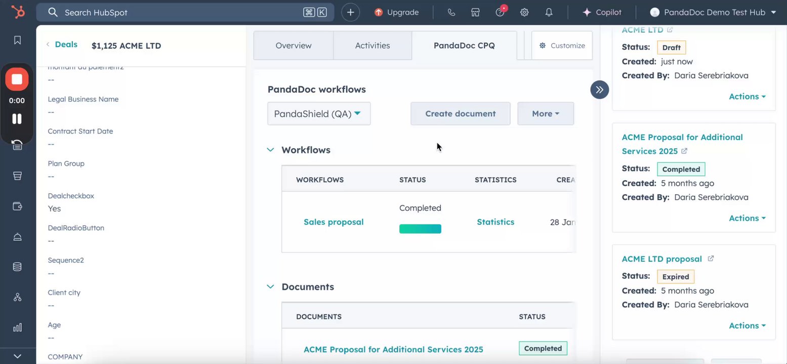Open the HubSpot sprocket logo home

click(18, 12)
